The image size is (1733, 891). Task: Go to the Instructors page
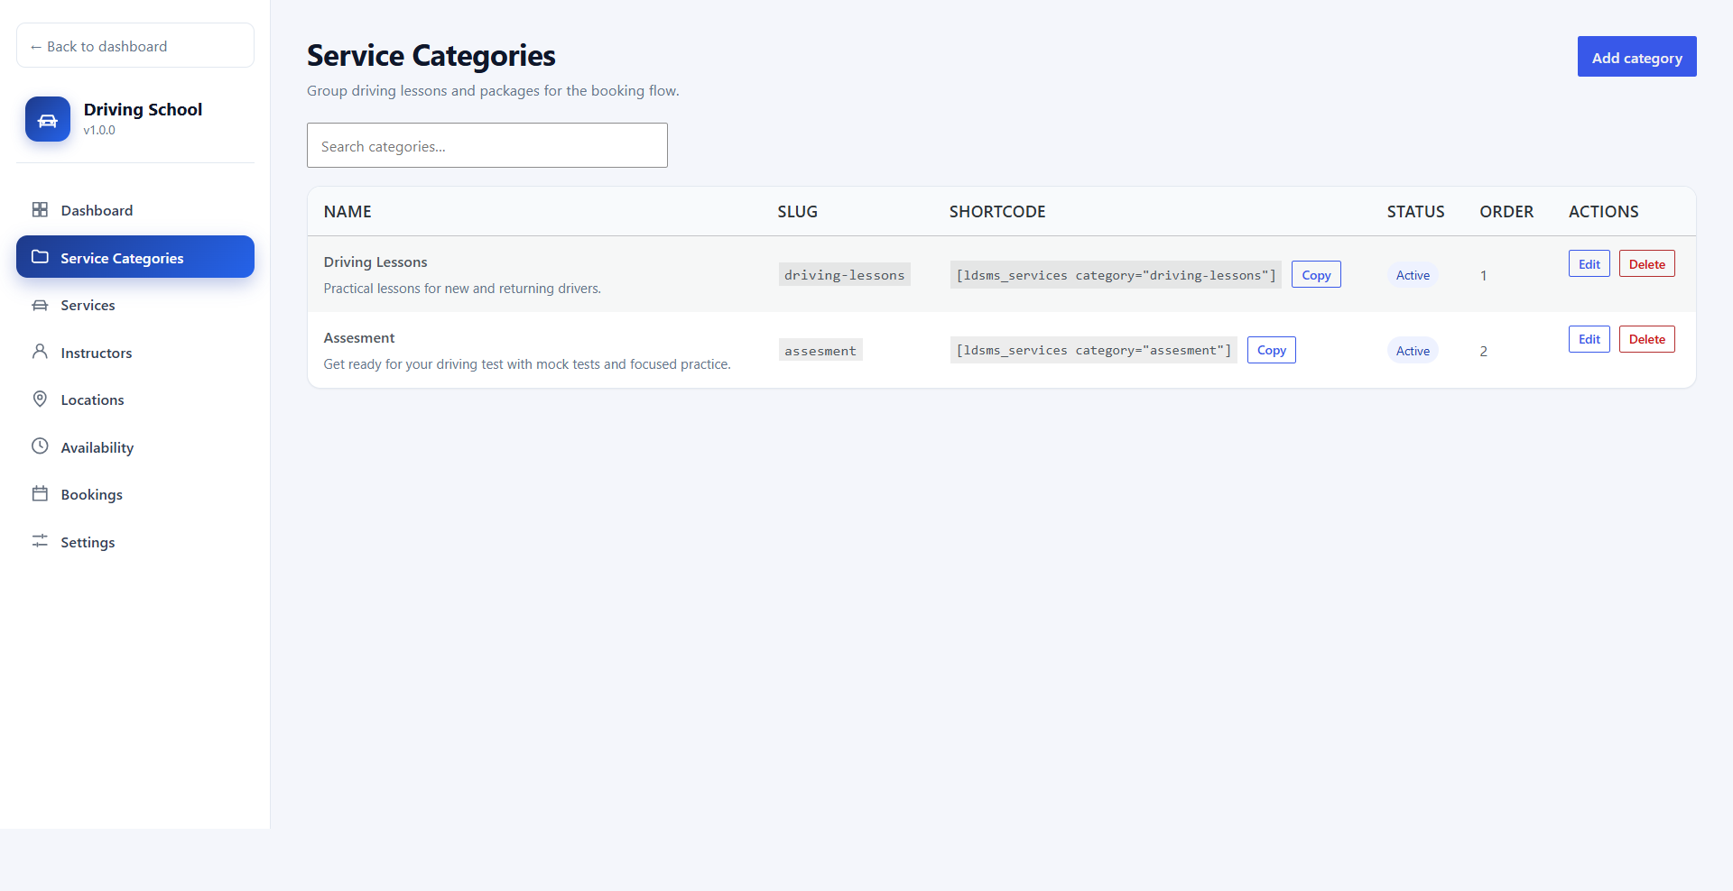[x=135, y=353]
